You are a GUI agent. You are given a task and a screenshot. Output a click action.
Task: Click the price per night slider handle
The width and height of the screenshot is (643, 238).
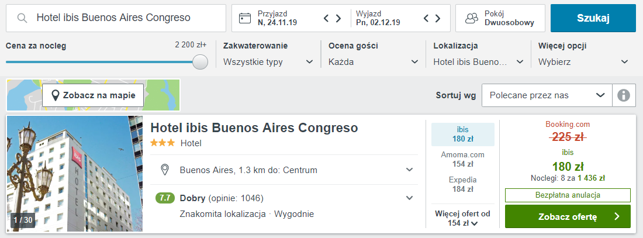pyautogui.click(x=200, y=62)
